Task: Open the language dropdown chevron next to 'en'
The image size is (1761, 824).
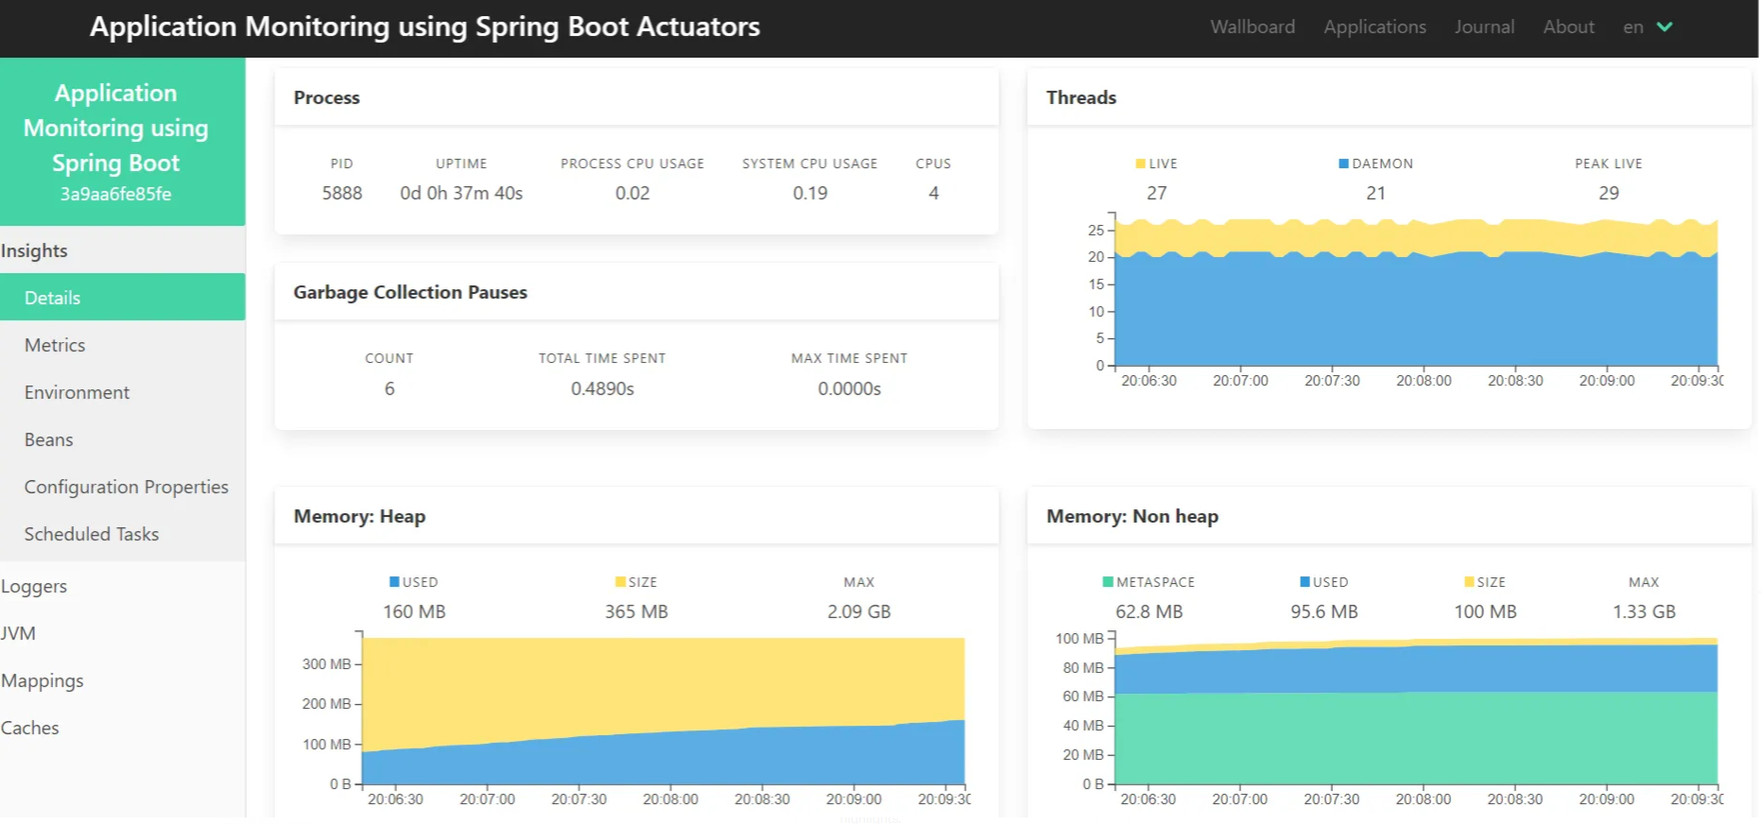Action: click(x=1665, y=26)
